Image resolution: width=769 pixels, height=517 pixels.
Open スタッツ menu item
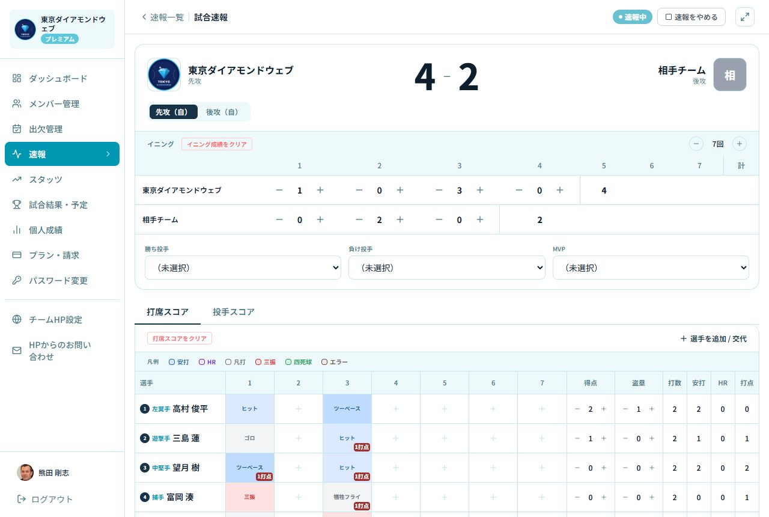click(x=62, y=180)
